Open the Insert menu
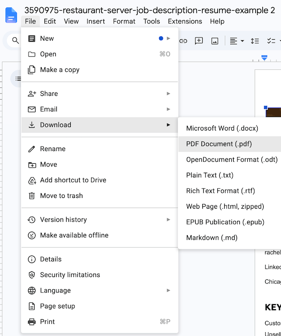 tap(96, 21)
